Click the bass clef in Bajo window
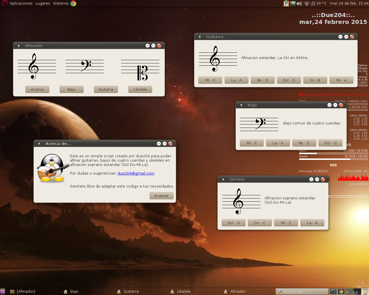This screenshot has height=295, width=369. click(259, 124)
